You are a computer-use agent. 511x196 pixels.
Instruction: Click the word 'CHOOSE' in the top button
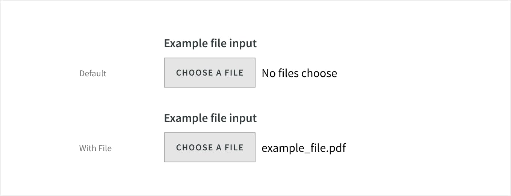(195, 73)
